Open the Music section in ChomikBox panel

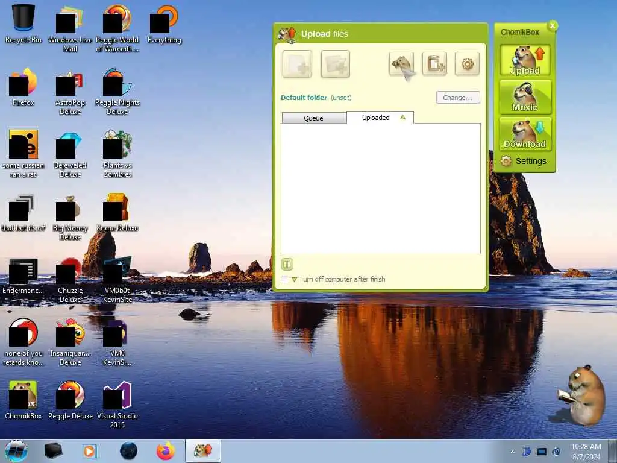pos(525,97)
